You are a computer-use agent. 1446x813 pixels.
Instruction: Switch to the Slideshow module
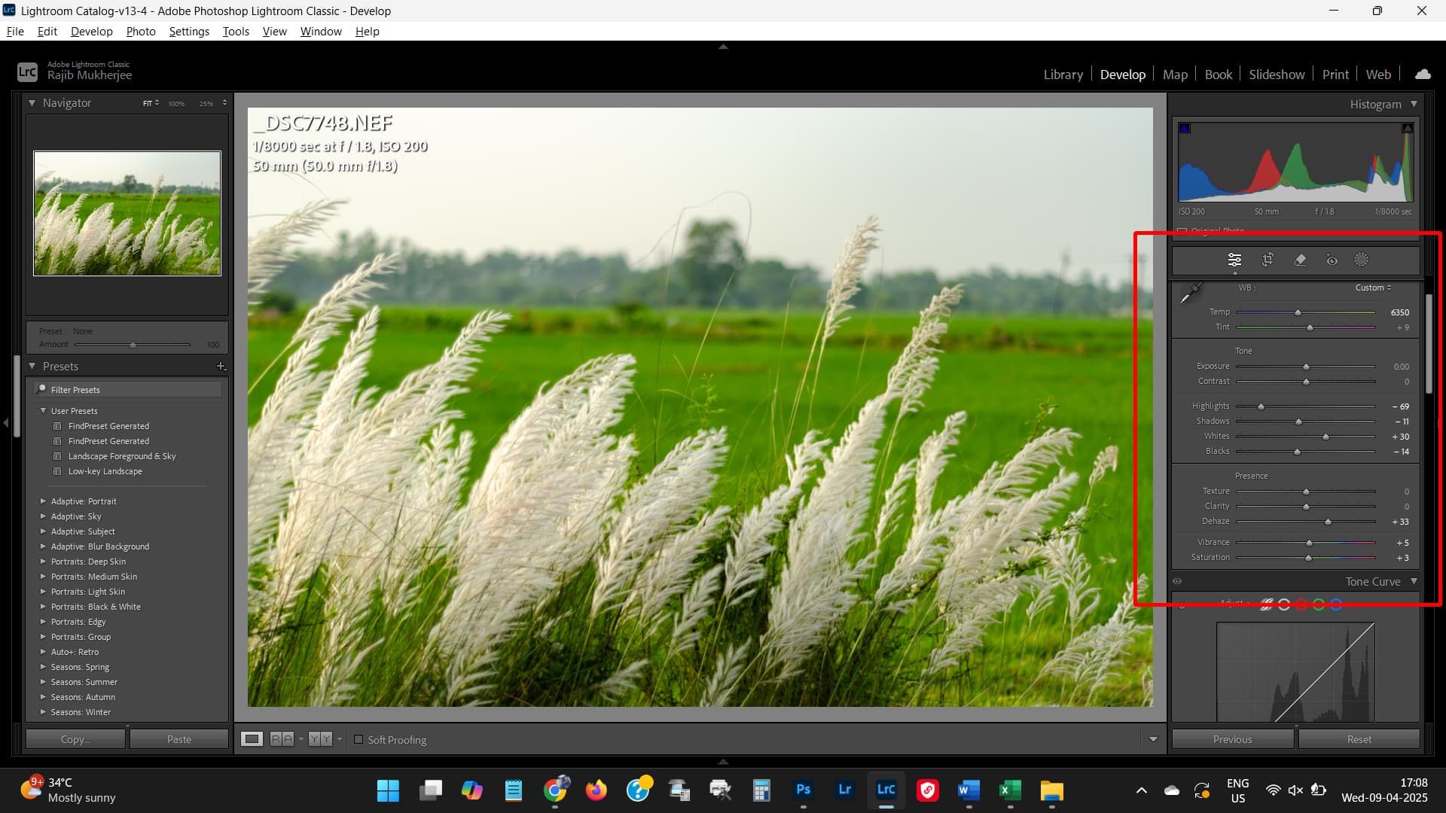click(x=1277, y=75)
